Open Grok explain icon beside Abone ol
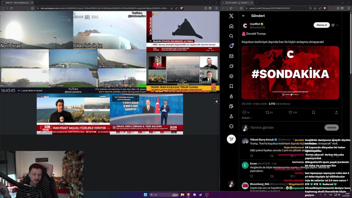Viewport: 352px width, 198px height. (x=333, y=25)
